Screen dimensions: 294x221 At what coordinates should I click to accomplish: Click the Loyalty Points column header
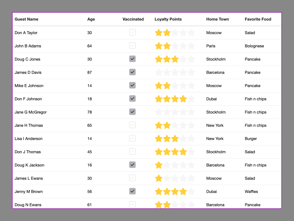coord(168,19)
